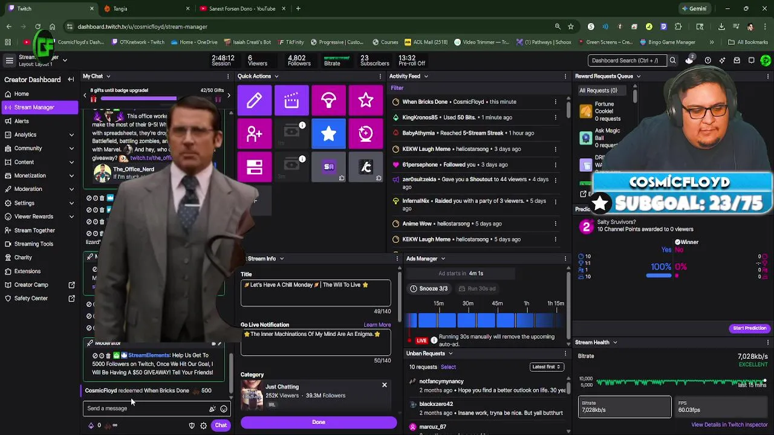Click the clapperboard Clip quick action tile
The height and width of the screenshot is (435, 774).
pos(291,101)
